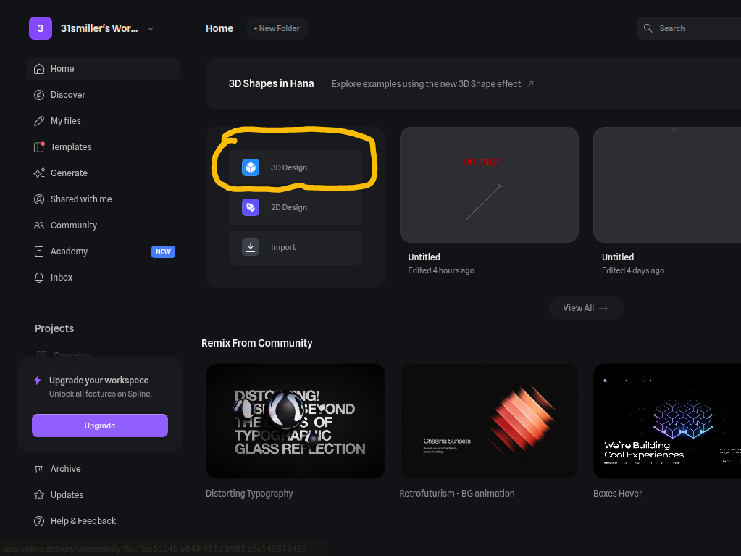Screen dimensions: 741x556
Task: Open Inbox in the sidebar
Action: 103,278
